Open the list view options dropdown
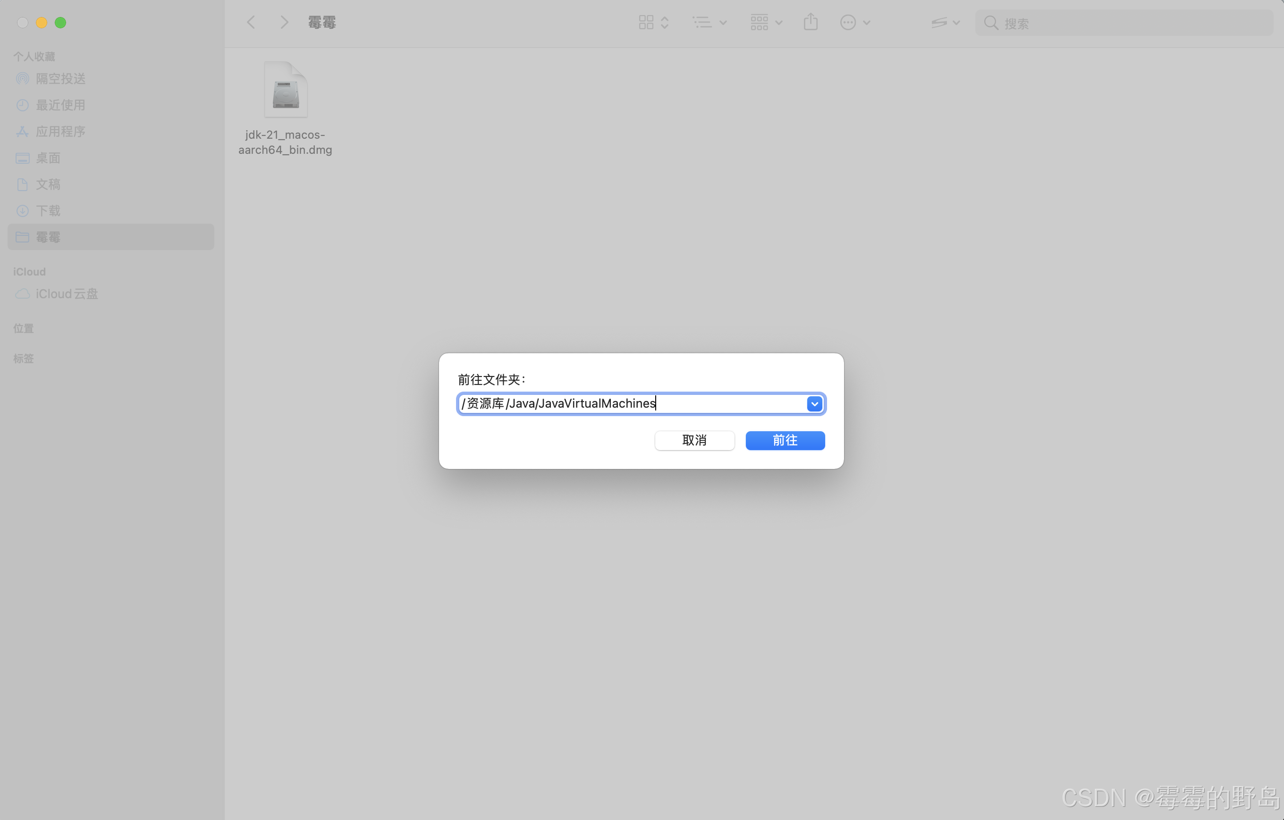1284x820 pixels. [709, 22]
